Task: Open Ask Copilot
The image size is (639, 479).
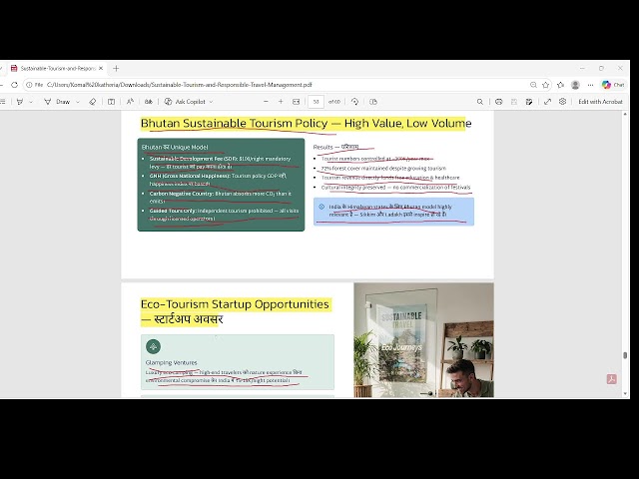Action: click(x=185, y=102)
